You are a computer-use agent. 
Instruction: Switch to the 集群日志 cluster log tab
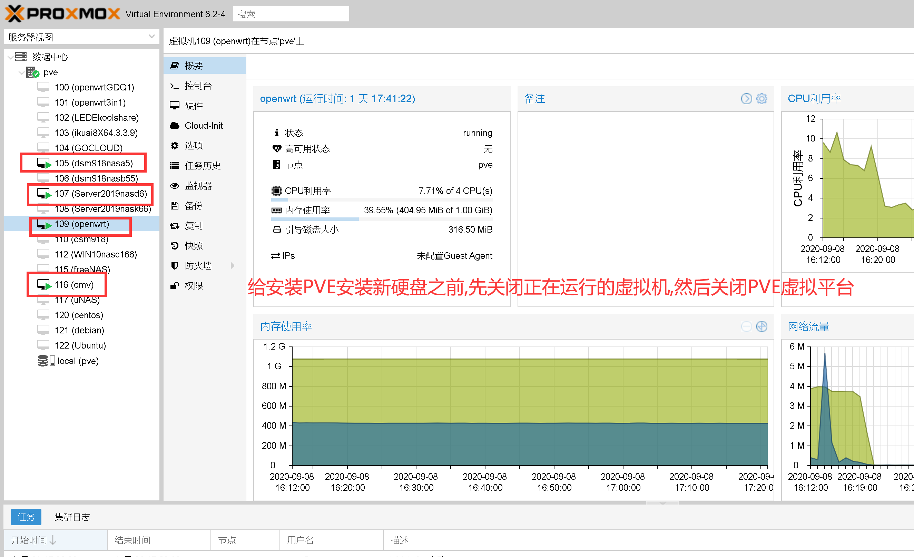point(72,517)
